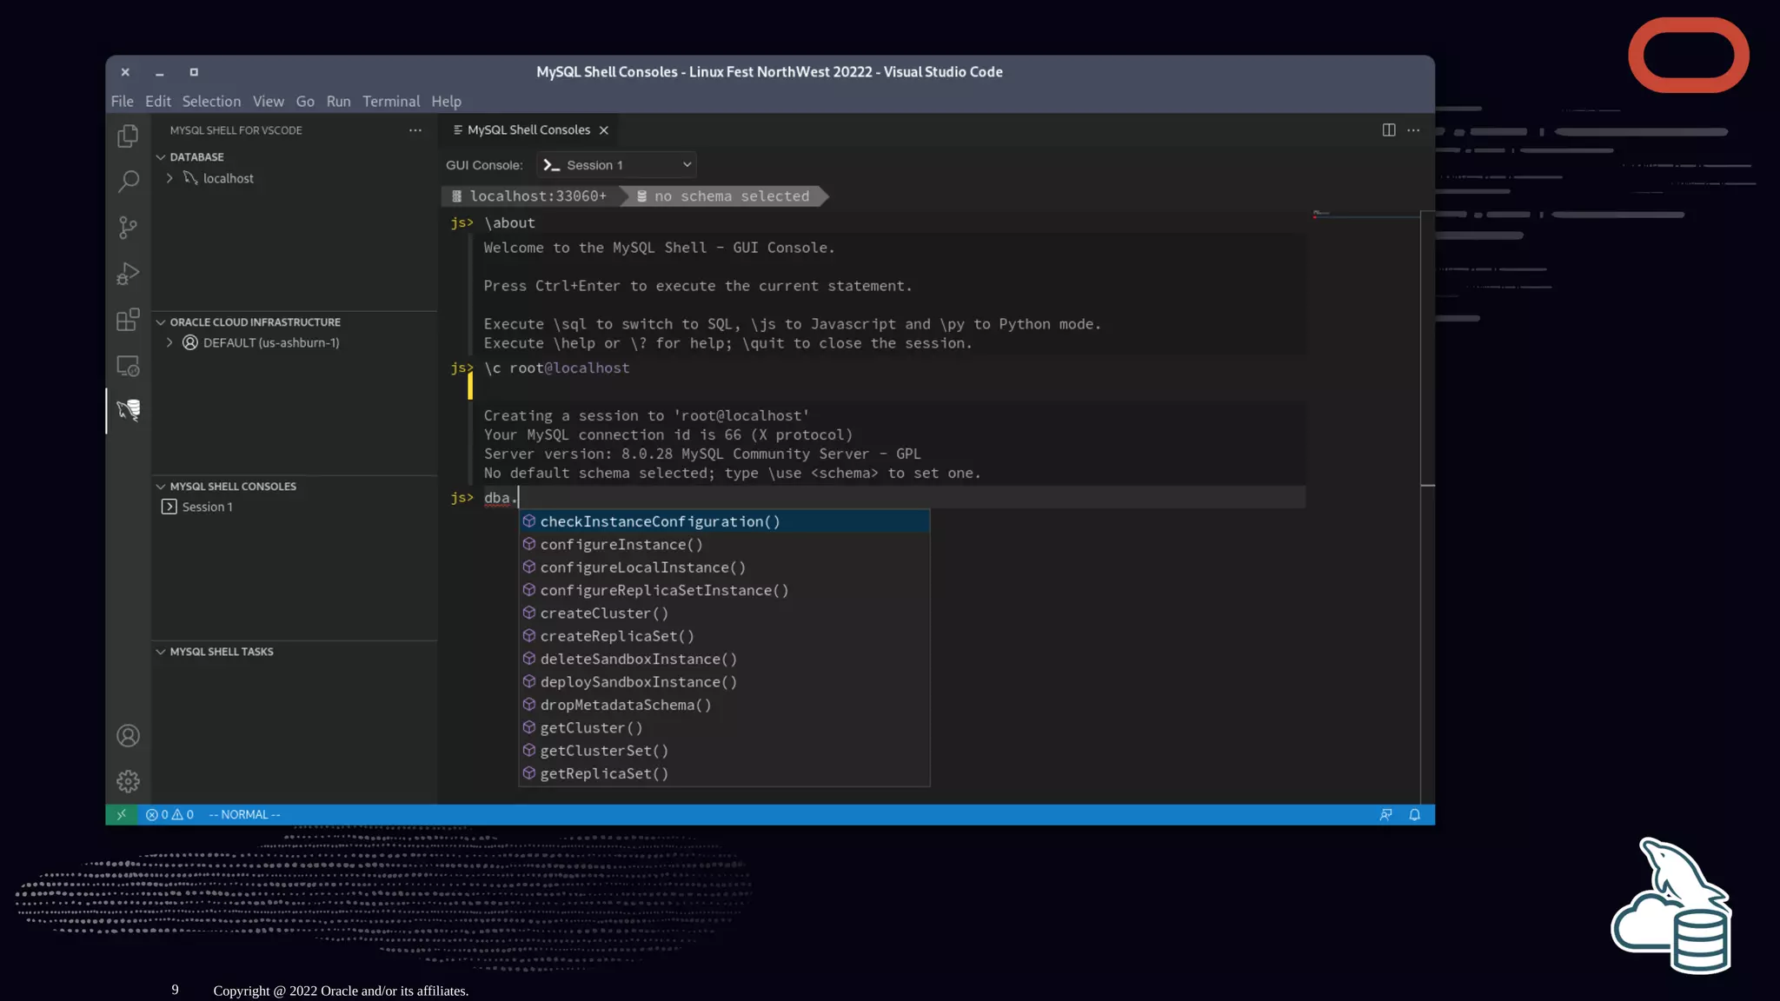Open the Selection menu
The width and height of the screenshot is (1780, 1001).
[x=211, y=102]
